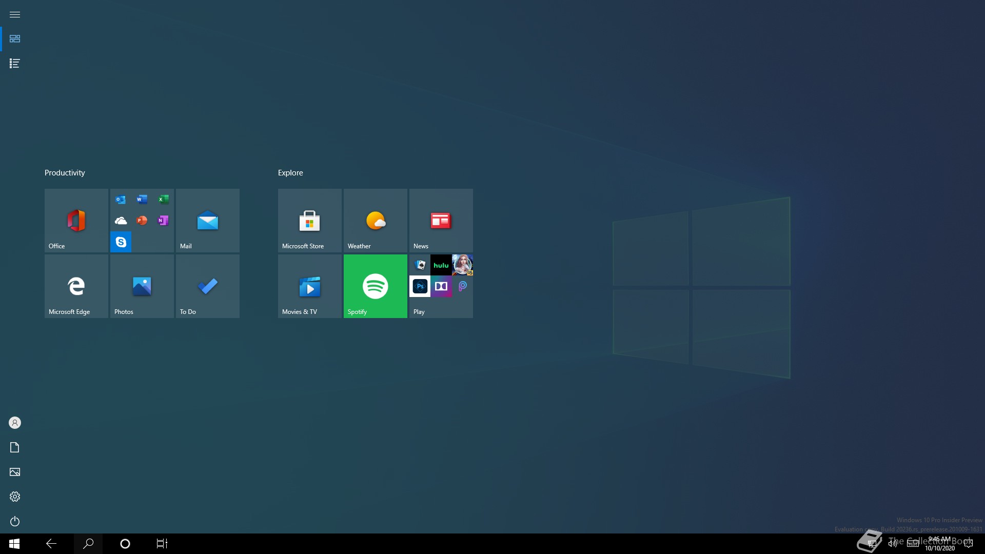Open the Pictures folder shortcut
This screenshot has width=985, height=554.
[x=15, y=472]
